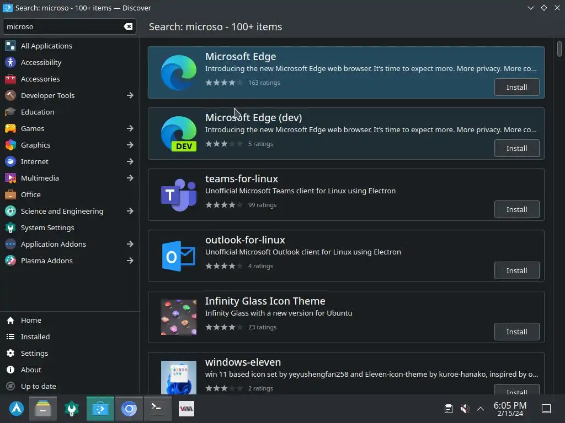
Task: Click the 99 ratings text
Action: click(x=262, y=205)
